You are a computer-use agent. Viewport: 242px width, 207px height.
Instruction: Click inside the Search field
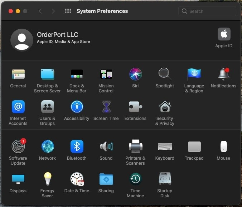pyautogui.click(x=207, y=11)
